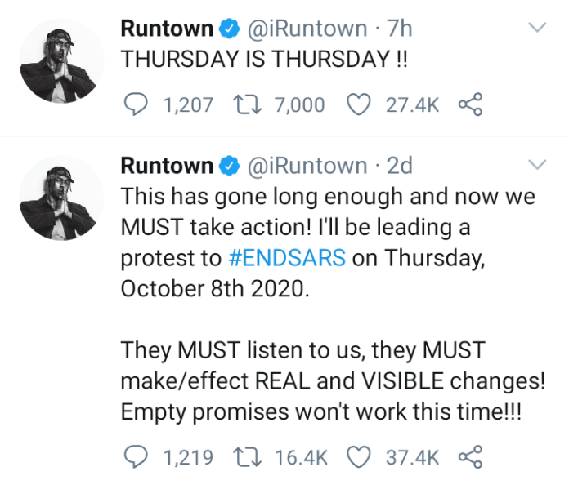Open the 2d timestamp on second tweet
569x489 pixels.
click(x=400, y=166)
